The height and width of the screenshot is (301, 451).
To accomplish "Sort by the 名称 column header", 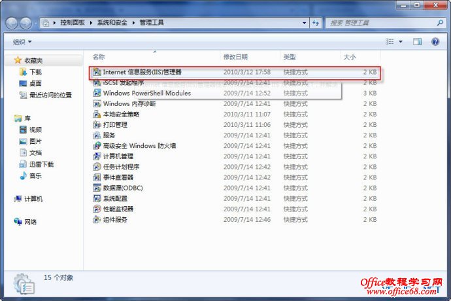I will pyautogui.click(x=99, y=57).
